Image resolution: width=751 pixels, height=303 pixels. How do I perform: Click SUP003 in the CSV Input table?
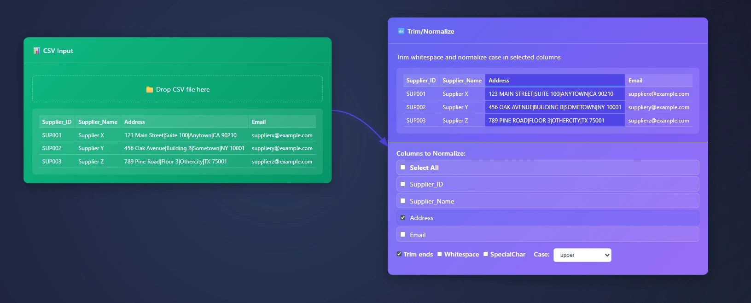click(57, 162)
